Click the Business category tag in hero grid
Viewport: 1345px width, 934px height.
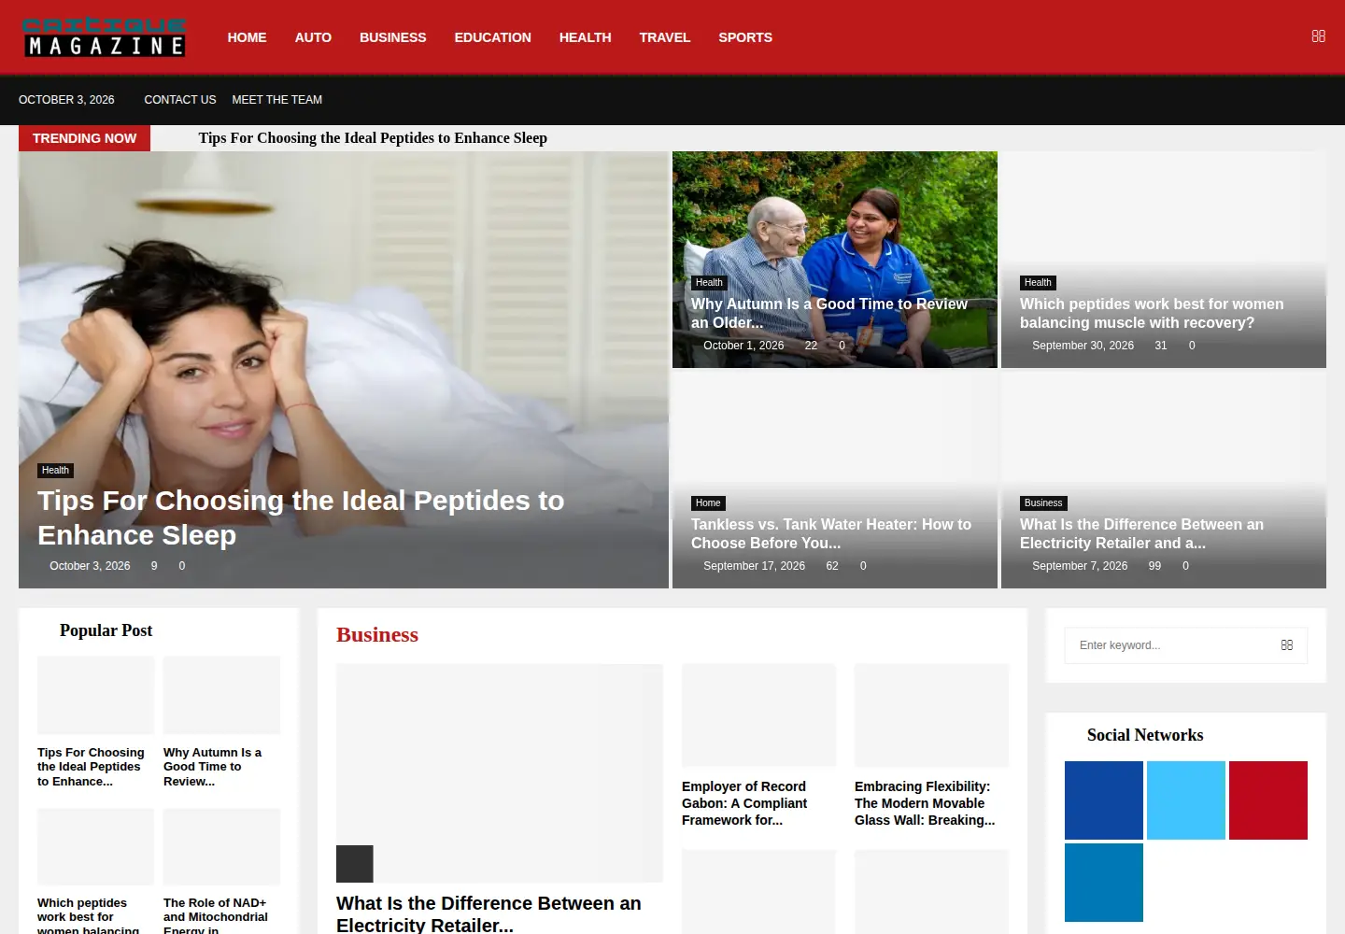[x=1043, y=503]
